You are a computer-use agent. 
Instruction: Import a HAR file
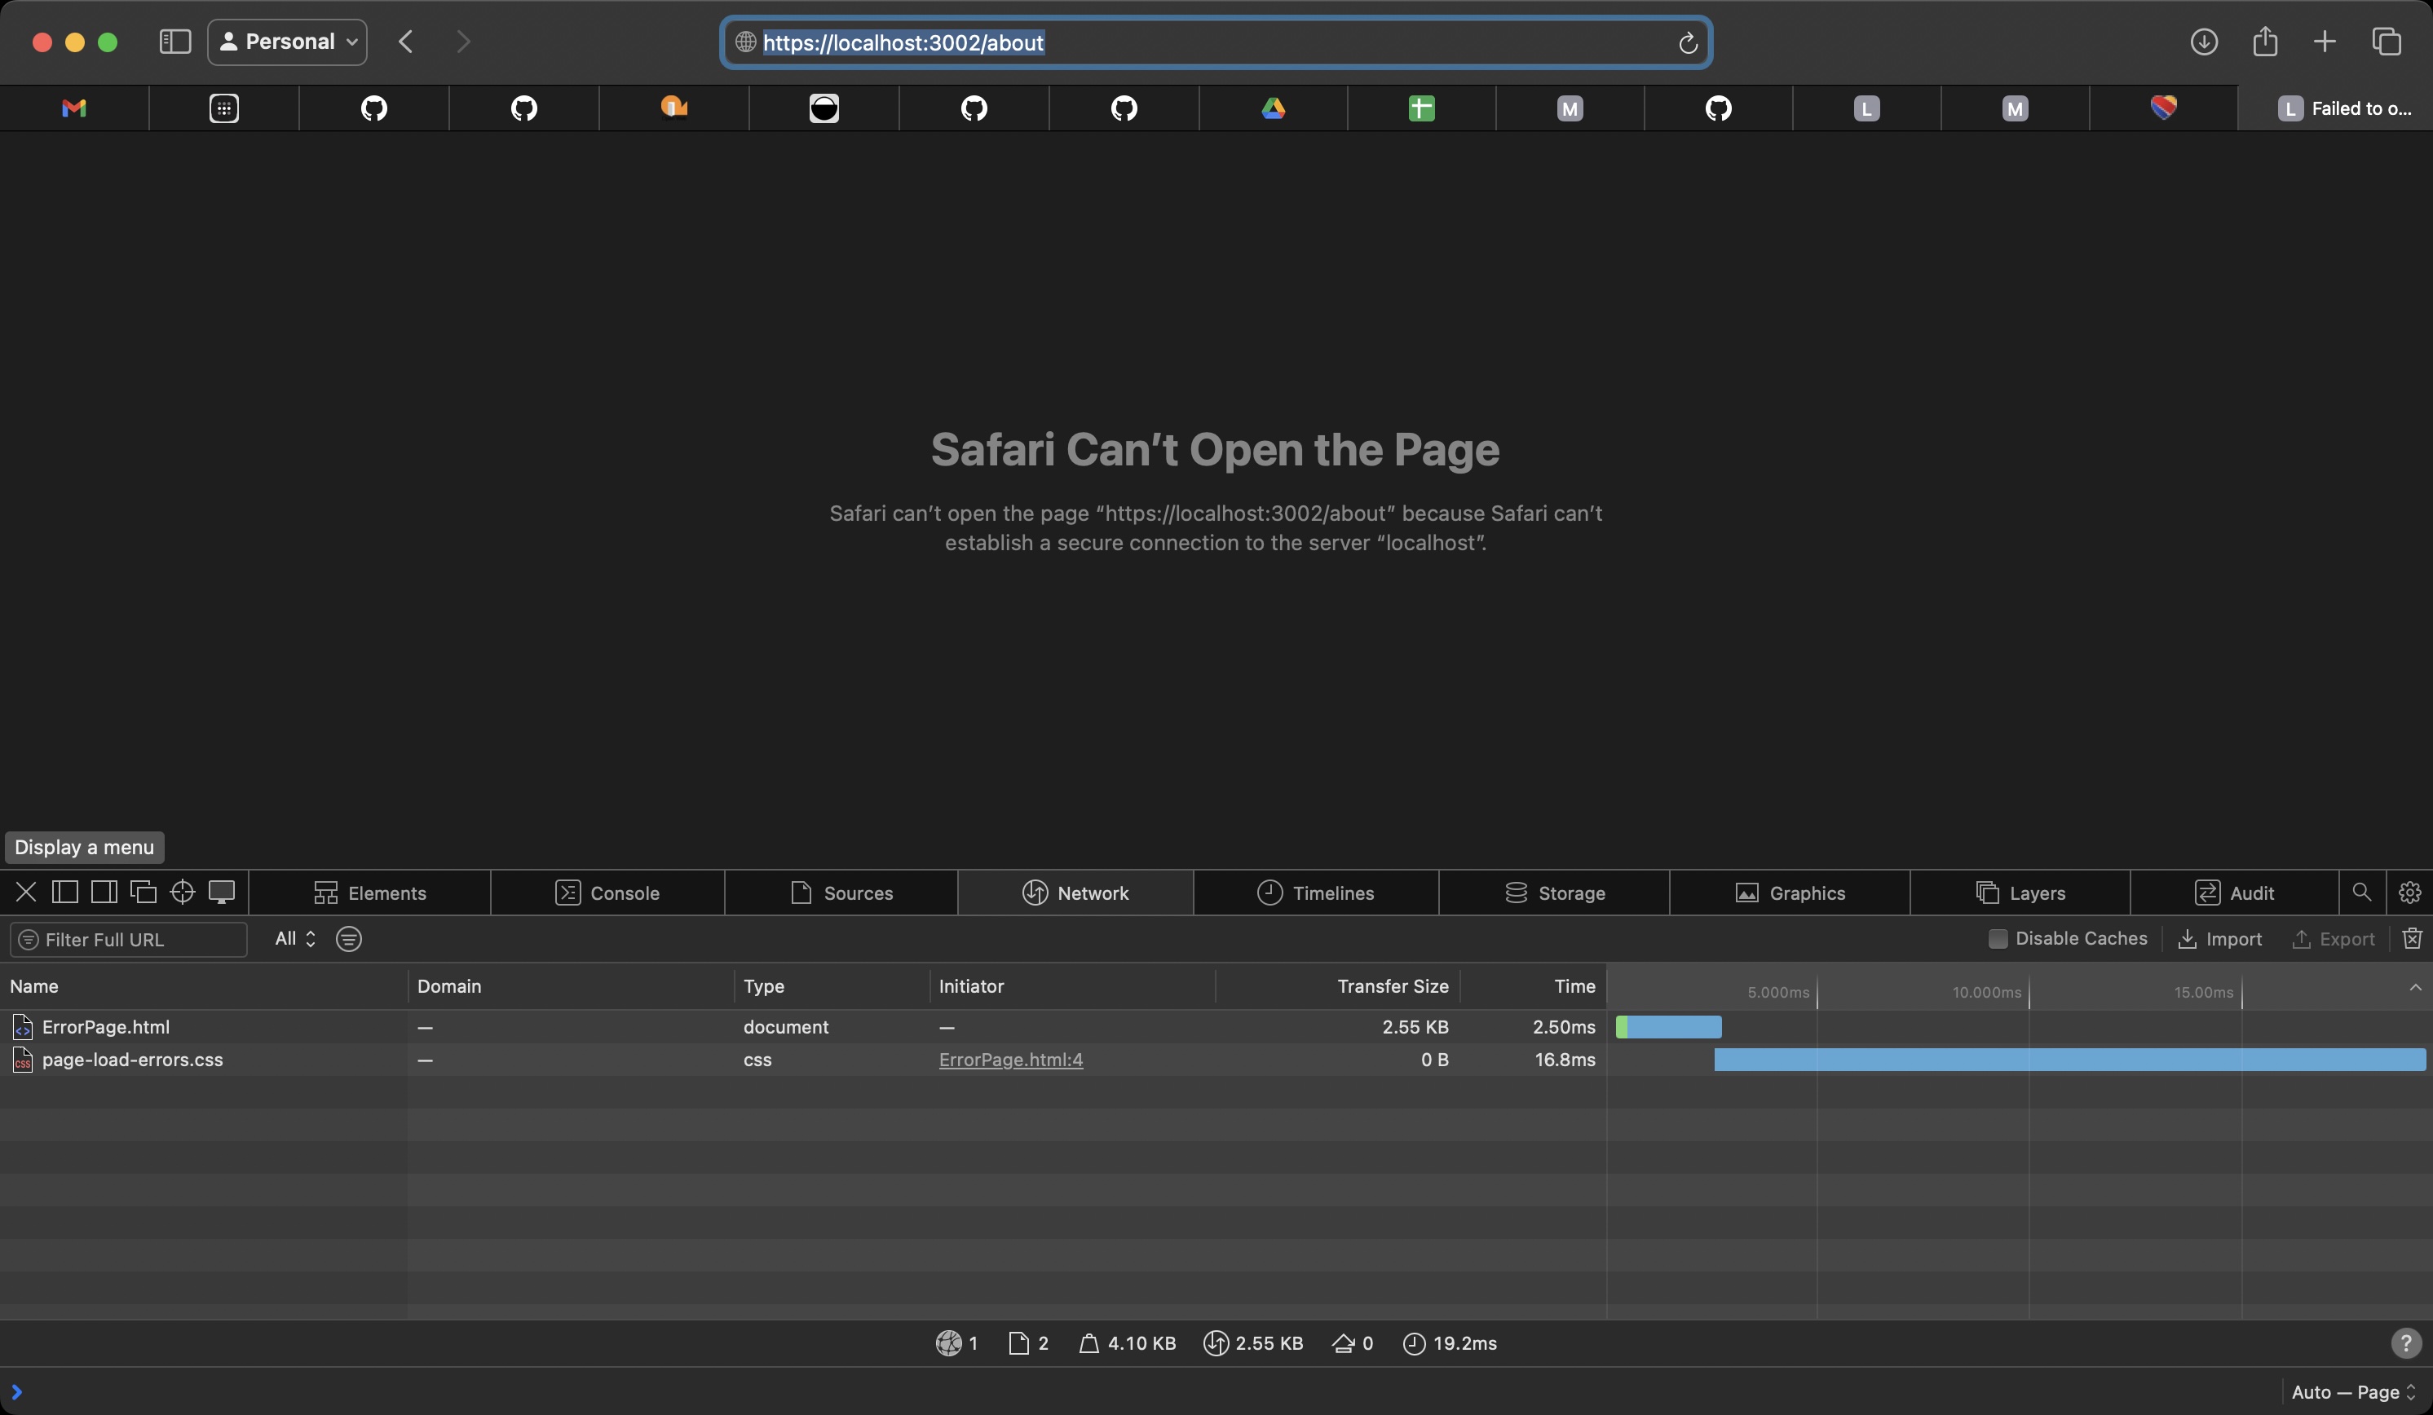click(x=2219, y=938)
